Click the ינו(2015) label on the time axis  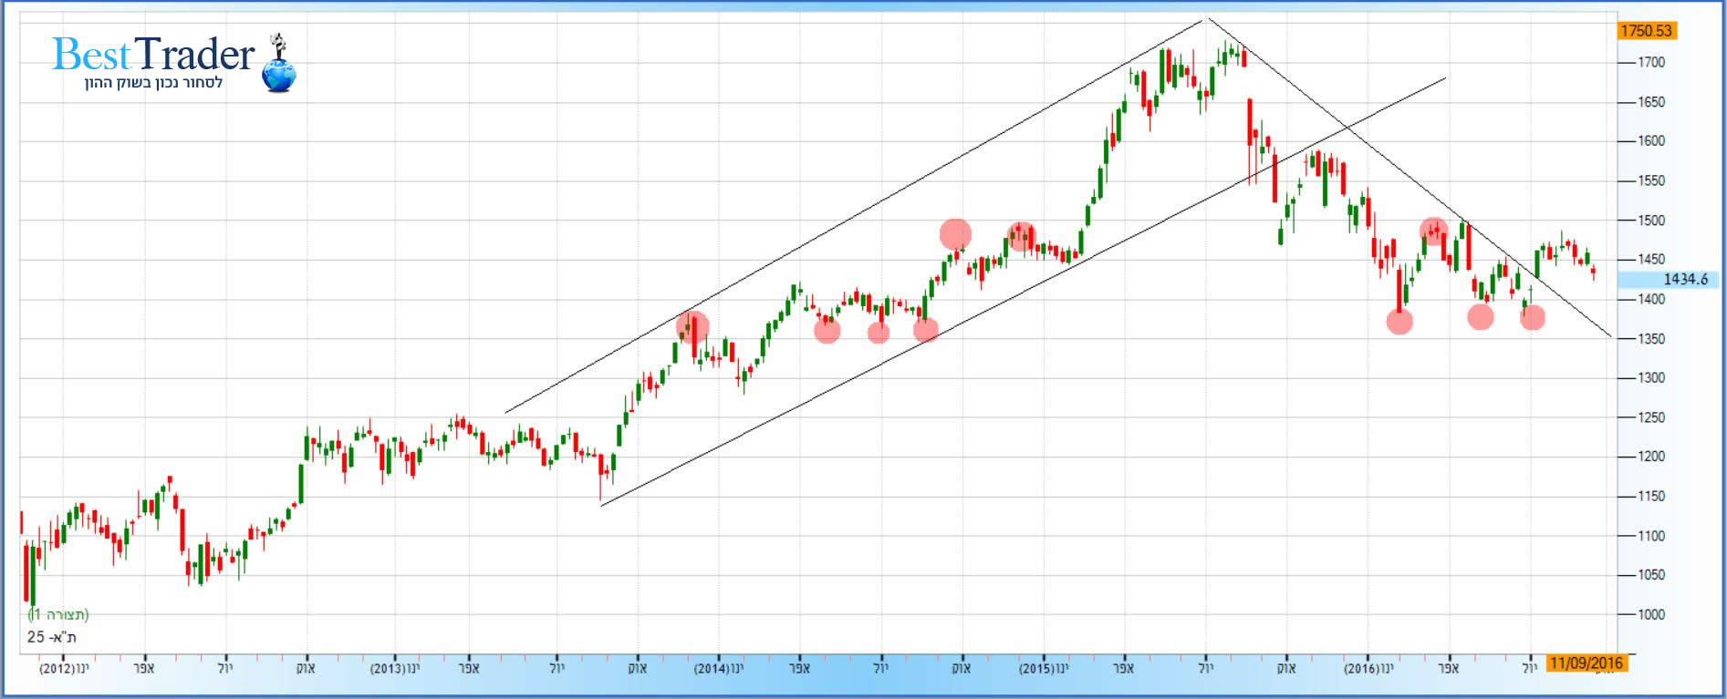coord(1044,669)
